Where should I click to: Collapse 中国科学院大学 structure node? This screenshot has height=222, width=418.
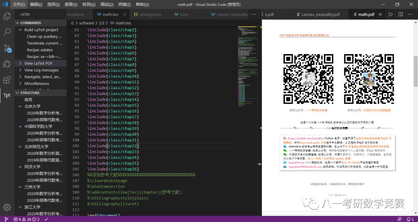tap(20, 127)
